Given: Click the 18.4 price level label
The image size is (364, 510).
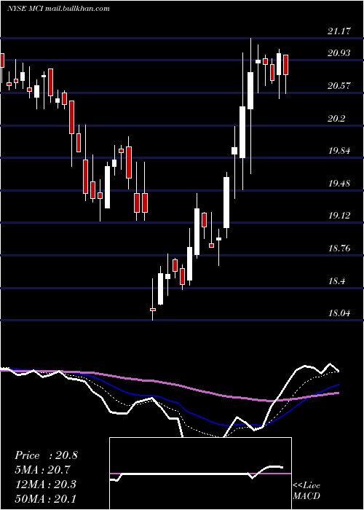Looking at the screenshot, I should point(336,281).
